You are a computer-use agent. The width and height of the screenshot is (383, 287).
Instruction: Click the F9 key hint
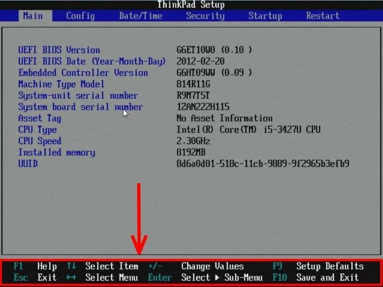(x=277, y=266)
